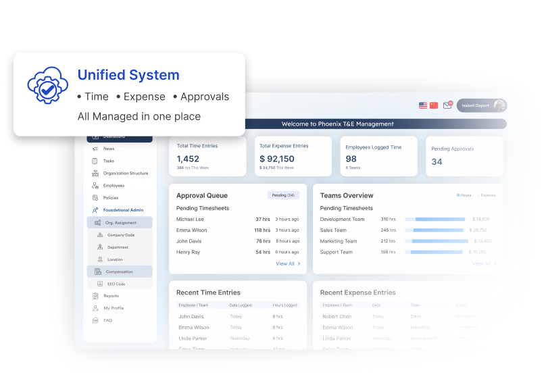Select Michael Lee's pending timesheet
Viewport: 548px width, 379px height.
(238, 220)
